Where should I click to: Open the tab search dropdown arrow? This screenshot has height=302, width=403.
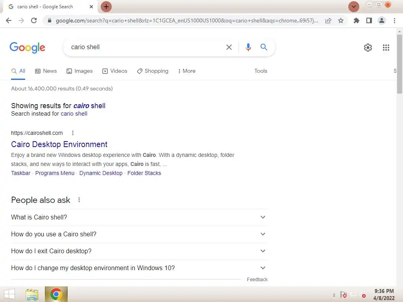tap(354, 7)
